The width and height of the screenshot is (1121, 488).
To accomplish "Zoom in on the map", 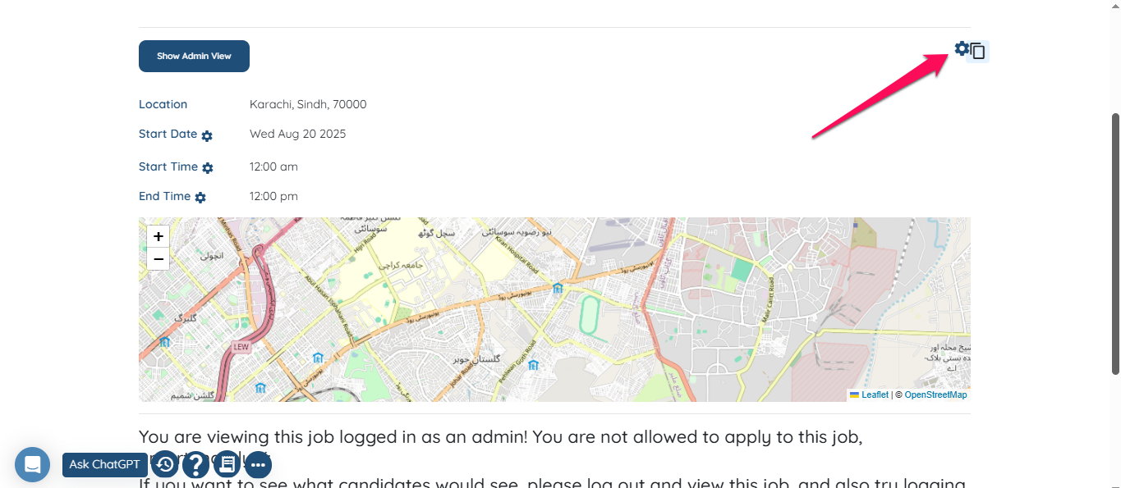I will (x=159, y=236).
